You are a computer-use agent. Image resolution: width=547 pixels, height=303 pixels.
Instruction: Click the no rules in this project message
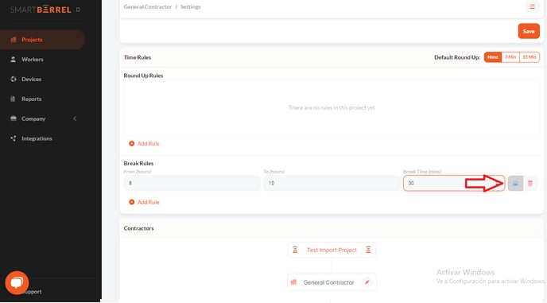(x=332, y=107)
